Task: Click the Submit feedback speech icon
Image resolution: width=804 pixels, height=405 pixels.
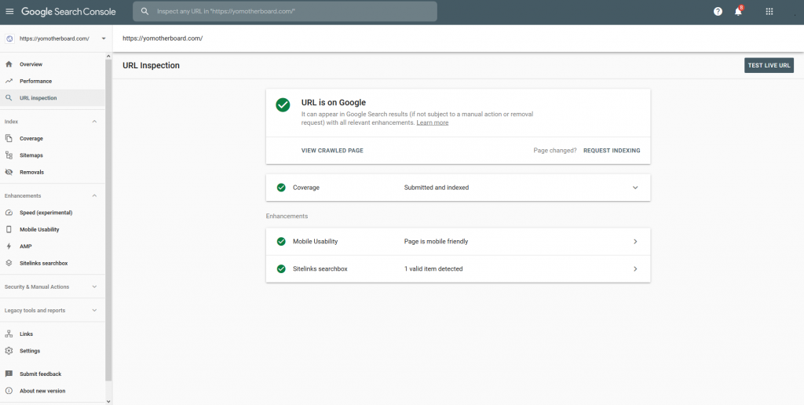Action: coord(9,374)
